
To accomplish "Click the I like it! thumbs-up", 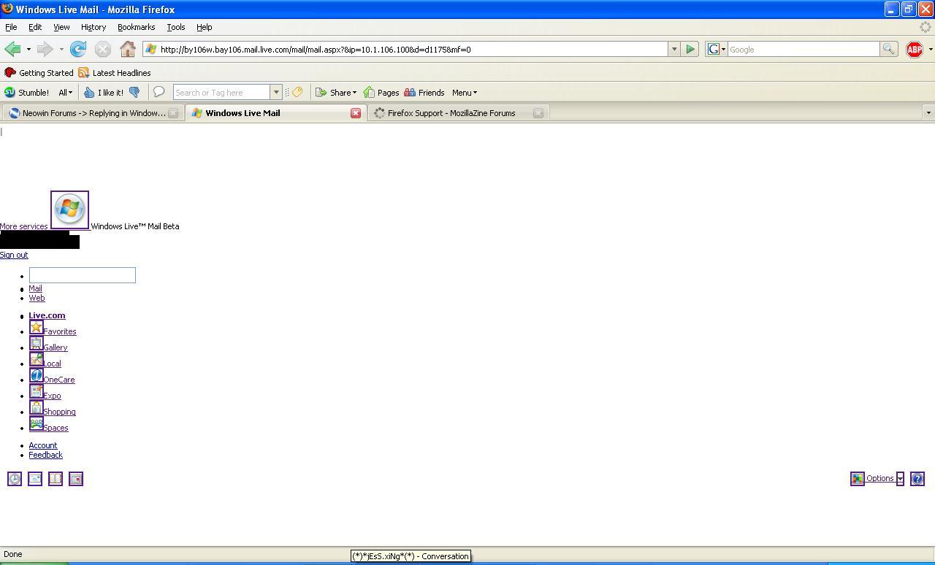I will click(103, 93).
